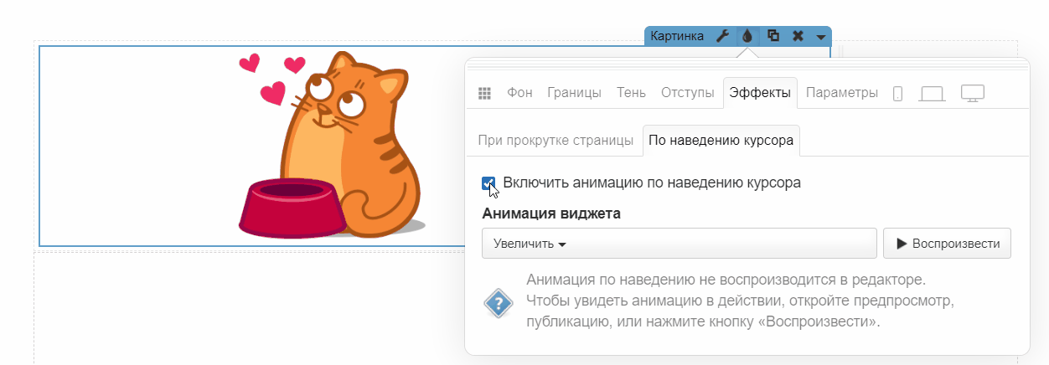Open the Параметры tab
This screenshot has height=365, width=1049.
[x=841, y=93]
